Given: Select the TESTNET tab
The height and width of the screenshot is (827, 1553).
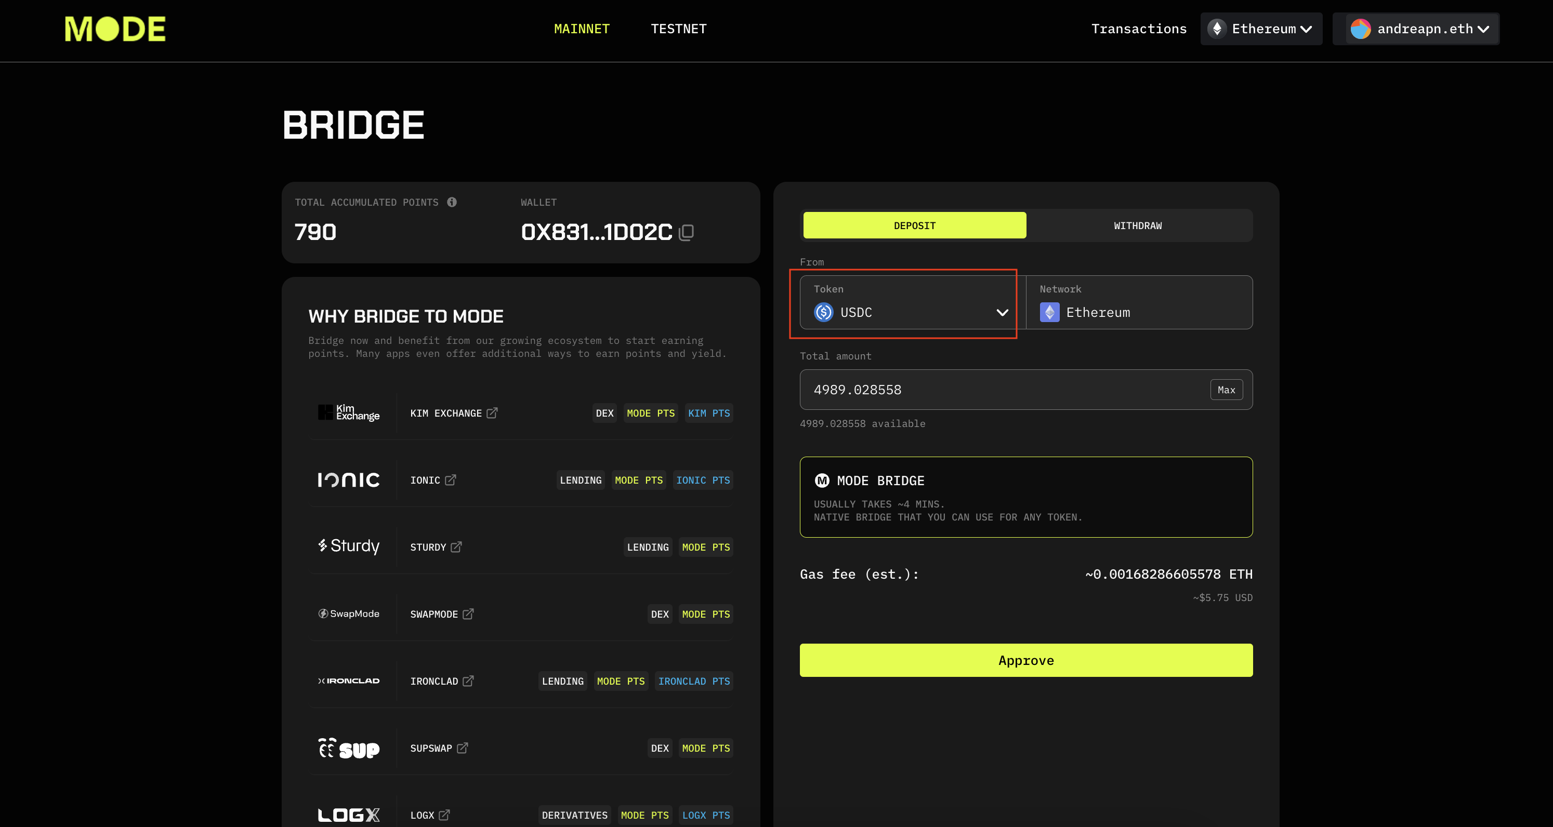Looking at the screenshot, I should tap(678, 29).
